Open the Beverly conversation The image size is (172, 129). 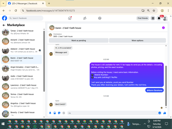[22, 114]
